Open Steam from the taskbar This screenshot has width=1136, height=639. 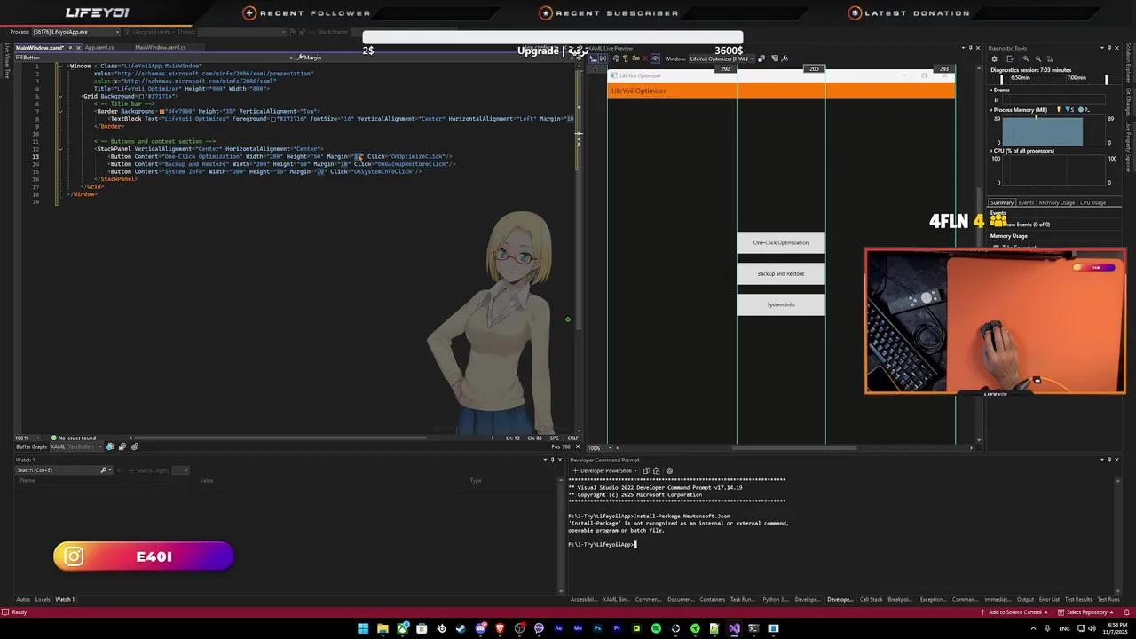[x=461, y=628]
